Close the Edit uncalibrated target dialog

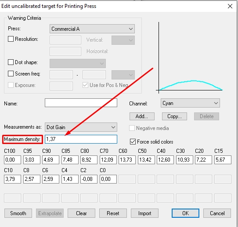click(230, 6)
